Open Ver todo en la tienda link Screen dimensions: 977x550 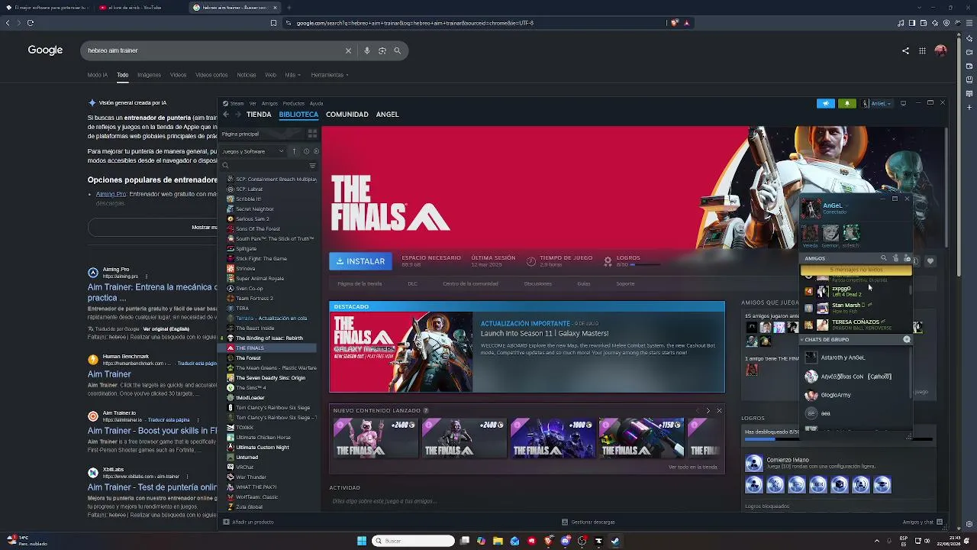point(692,467)
